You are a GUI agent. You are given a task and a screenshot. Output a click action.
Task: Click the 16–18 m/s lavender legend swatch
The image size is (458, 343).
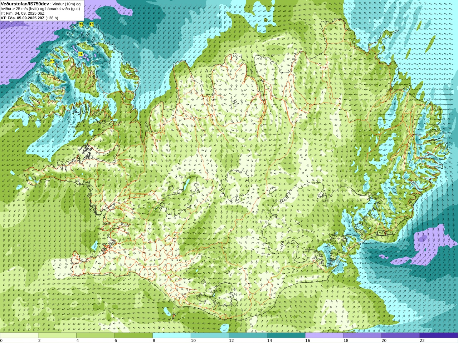pyautogui.click(x=325, y=335)
